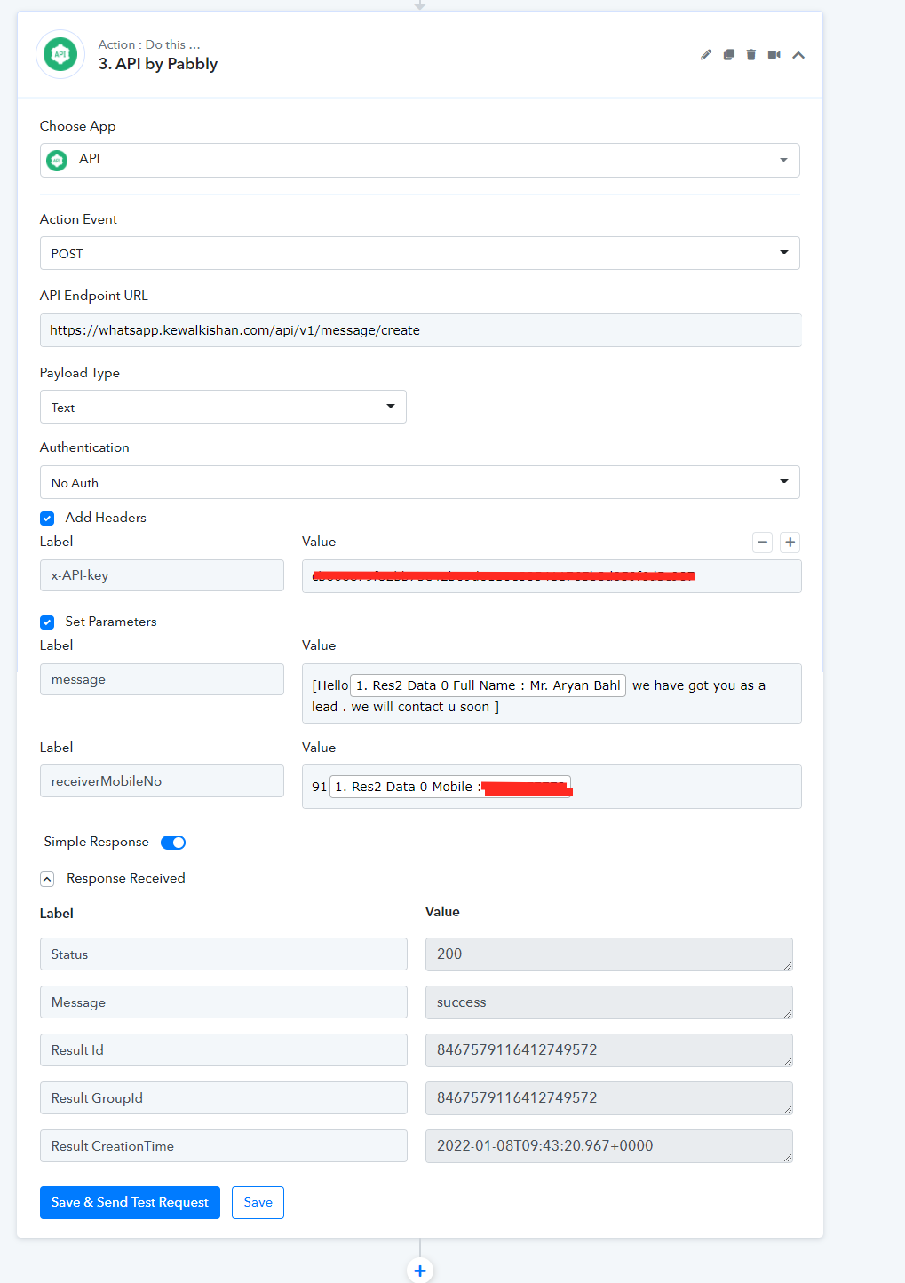Click the duplicate step copy icon
The height and width of the screenshot is (1283, 905).
tap(729, 55)
